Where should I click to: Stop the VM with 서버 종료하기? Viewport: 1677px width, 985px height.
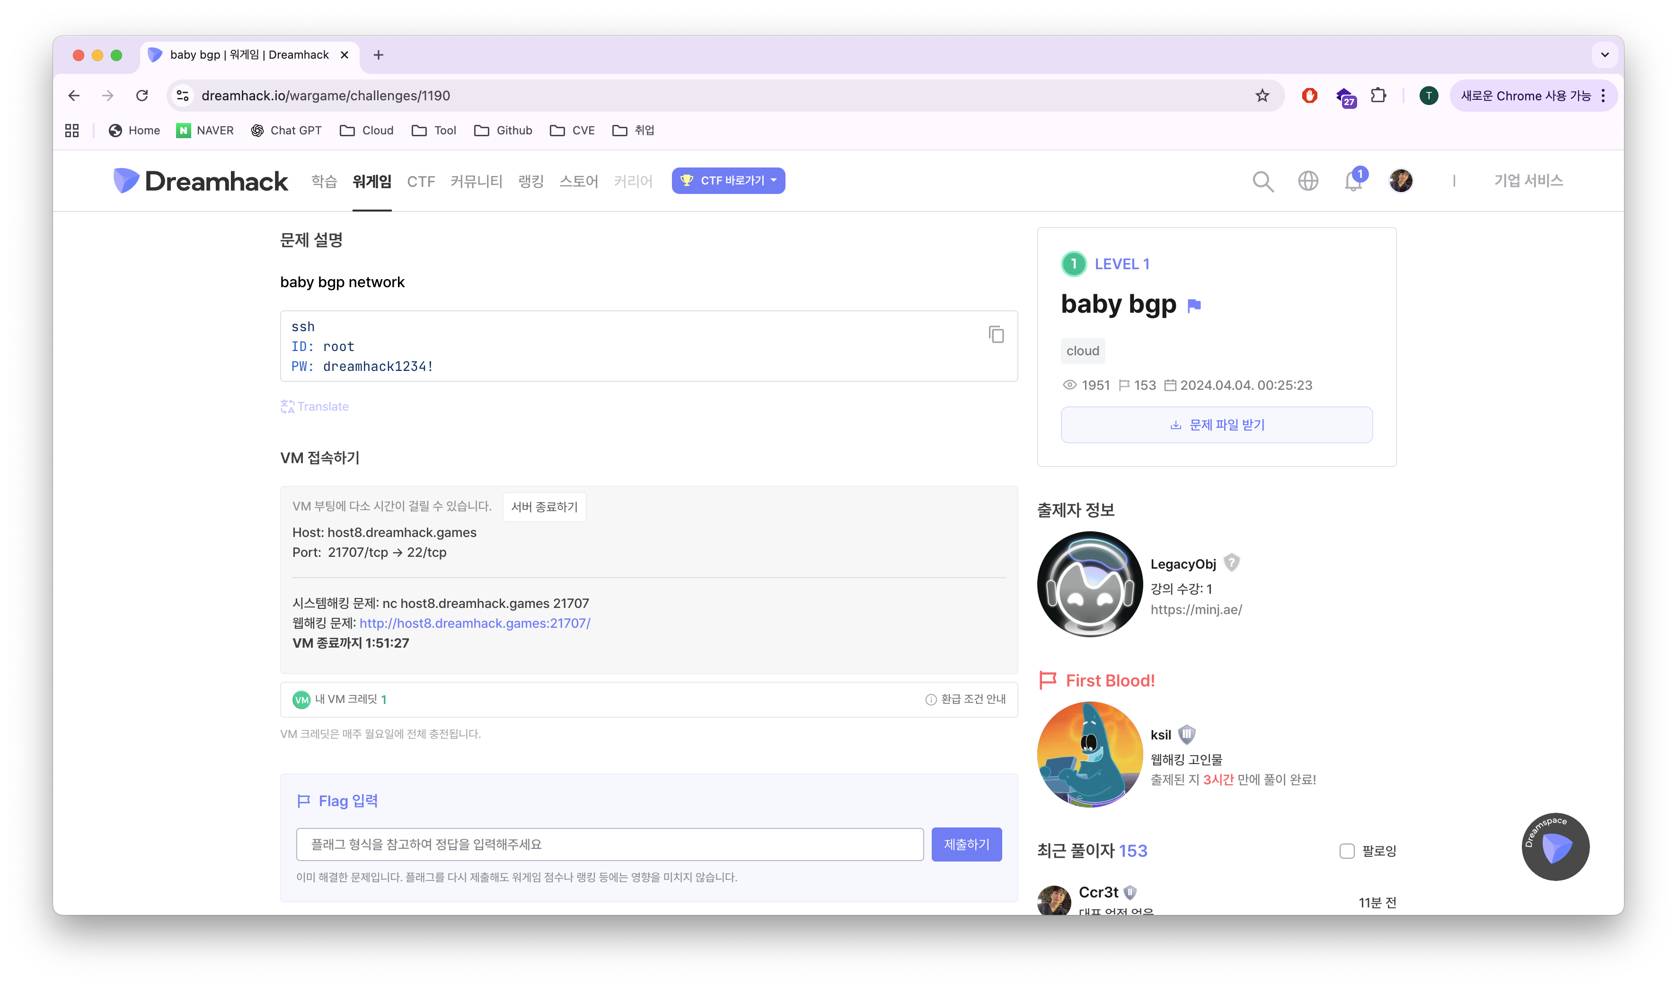pos(544,507)
